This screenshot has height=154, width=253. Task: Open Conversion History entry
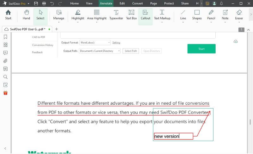coord(43,45)
